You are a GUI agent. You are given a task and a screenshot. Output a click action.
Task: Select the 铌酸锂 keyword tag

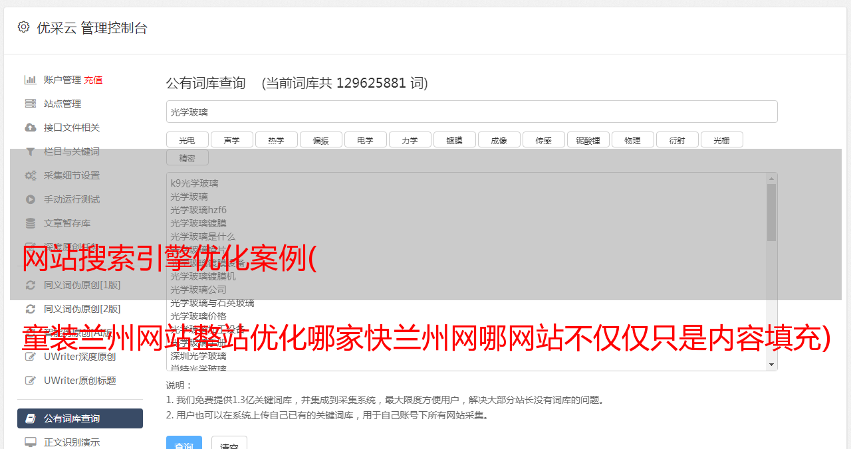[x=588, y=139]
